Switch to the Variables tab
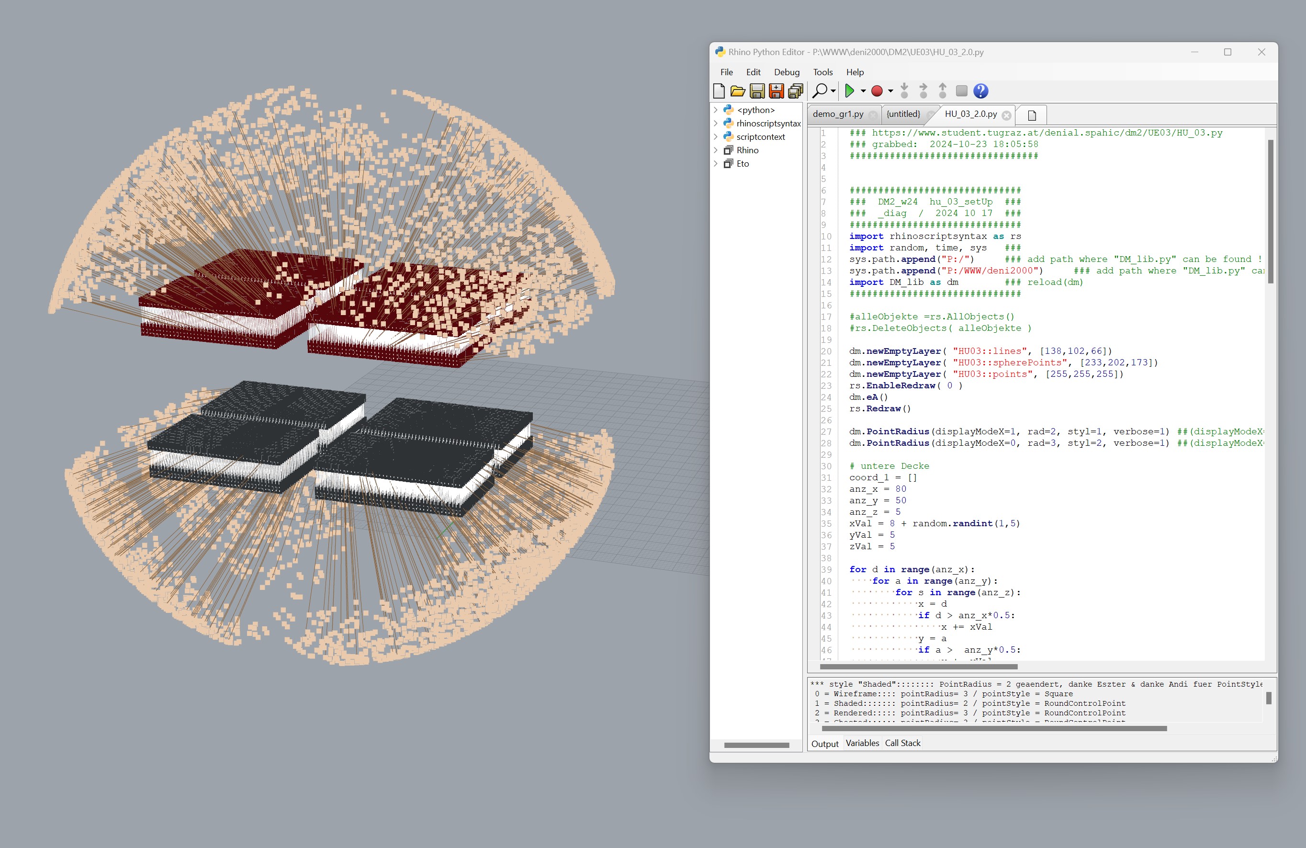The image size is (1306, 848). tap(863, 743)
